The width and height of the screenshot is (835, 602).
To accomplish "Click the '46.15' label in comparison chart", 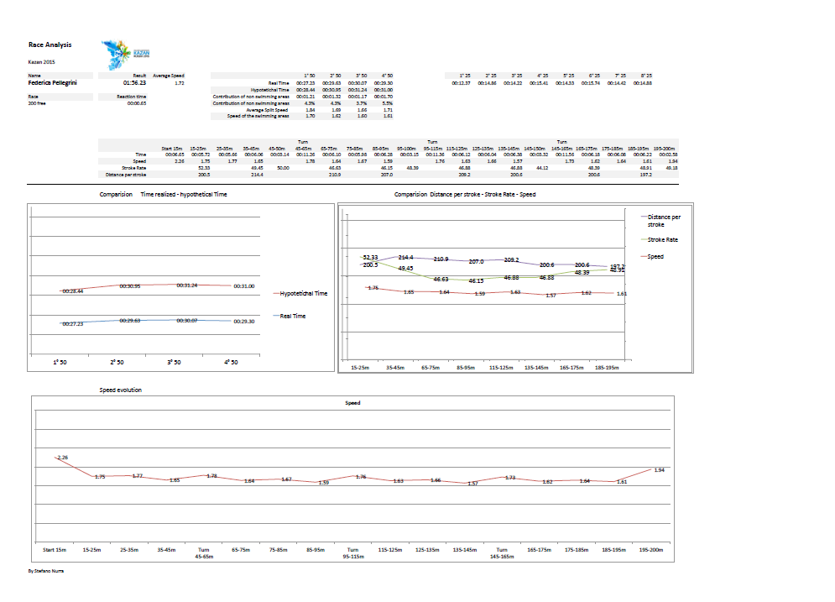I will (x=476, y=280).
